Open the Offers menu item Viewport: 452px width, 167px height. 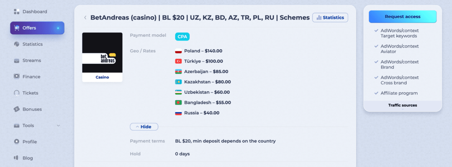pos(37,28)
